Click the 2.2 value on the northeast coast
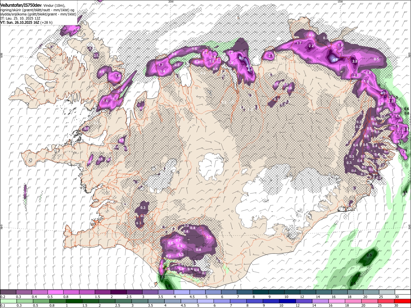This screenshot has width=411, height=308. click(x=311, y=46)
